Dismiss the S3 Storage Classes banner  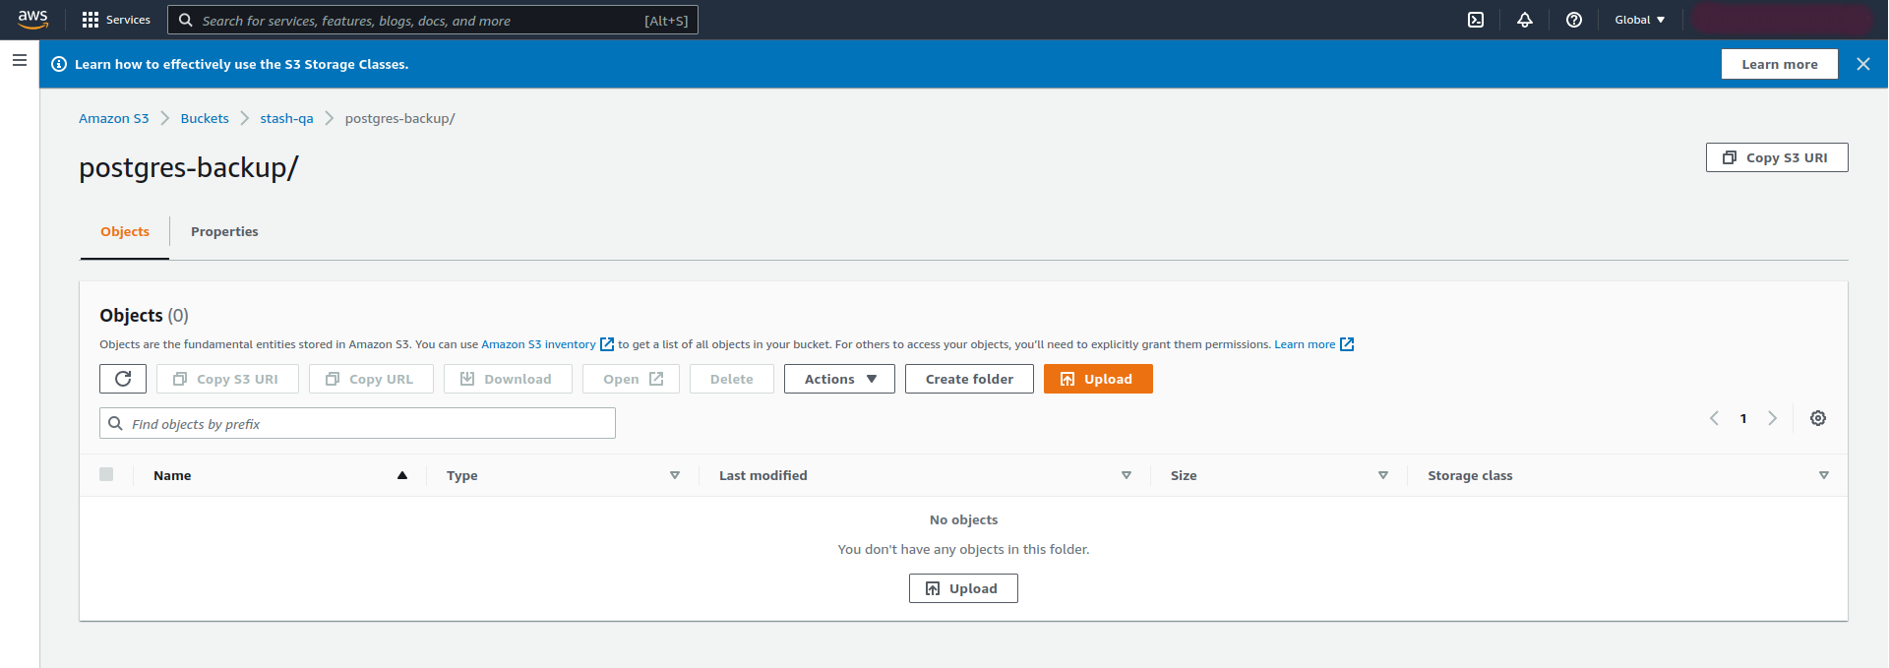[x=1863, y=64]
